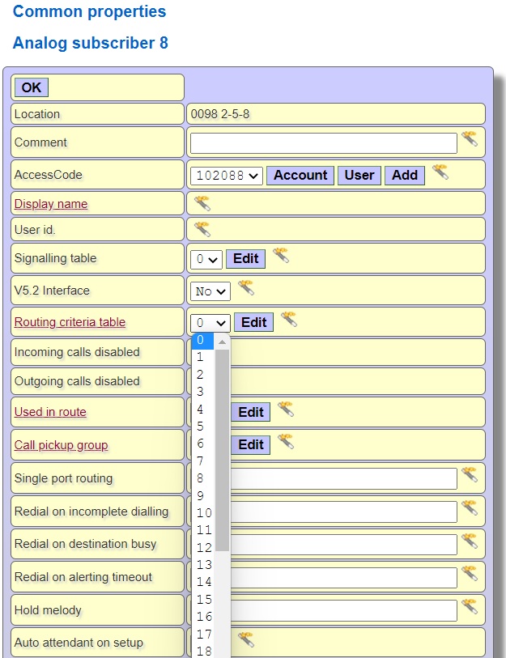The width and height of the screenshot is (506, 658).
Task: Click into the Comment text field
Action: 323,143
